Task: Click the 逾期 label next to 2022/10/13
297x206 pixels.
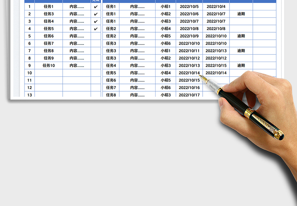Action: [241, 51]
